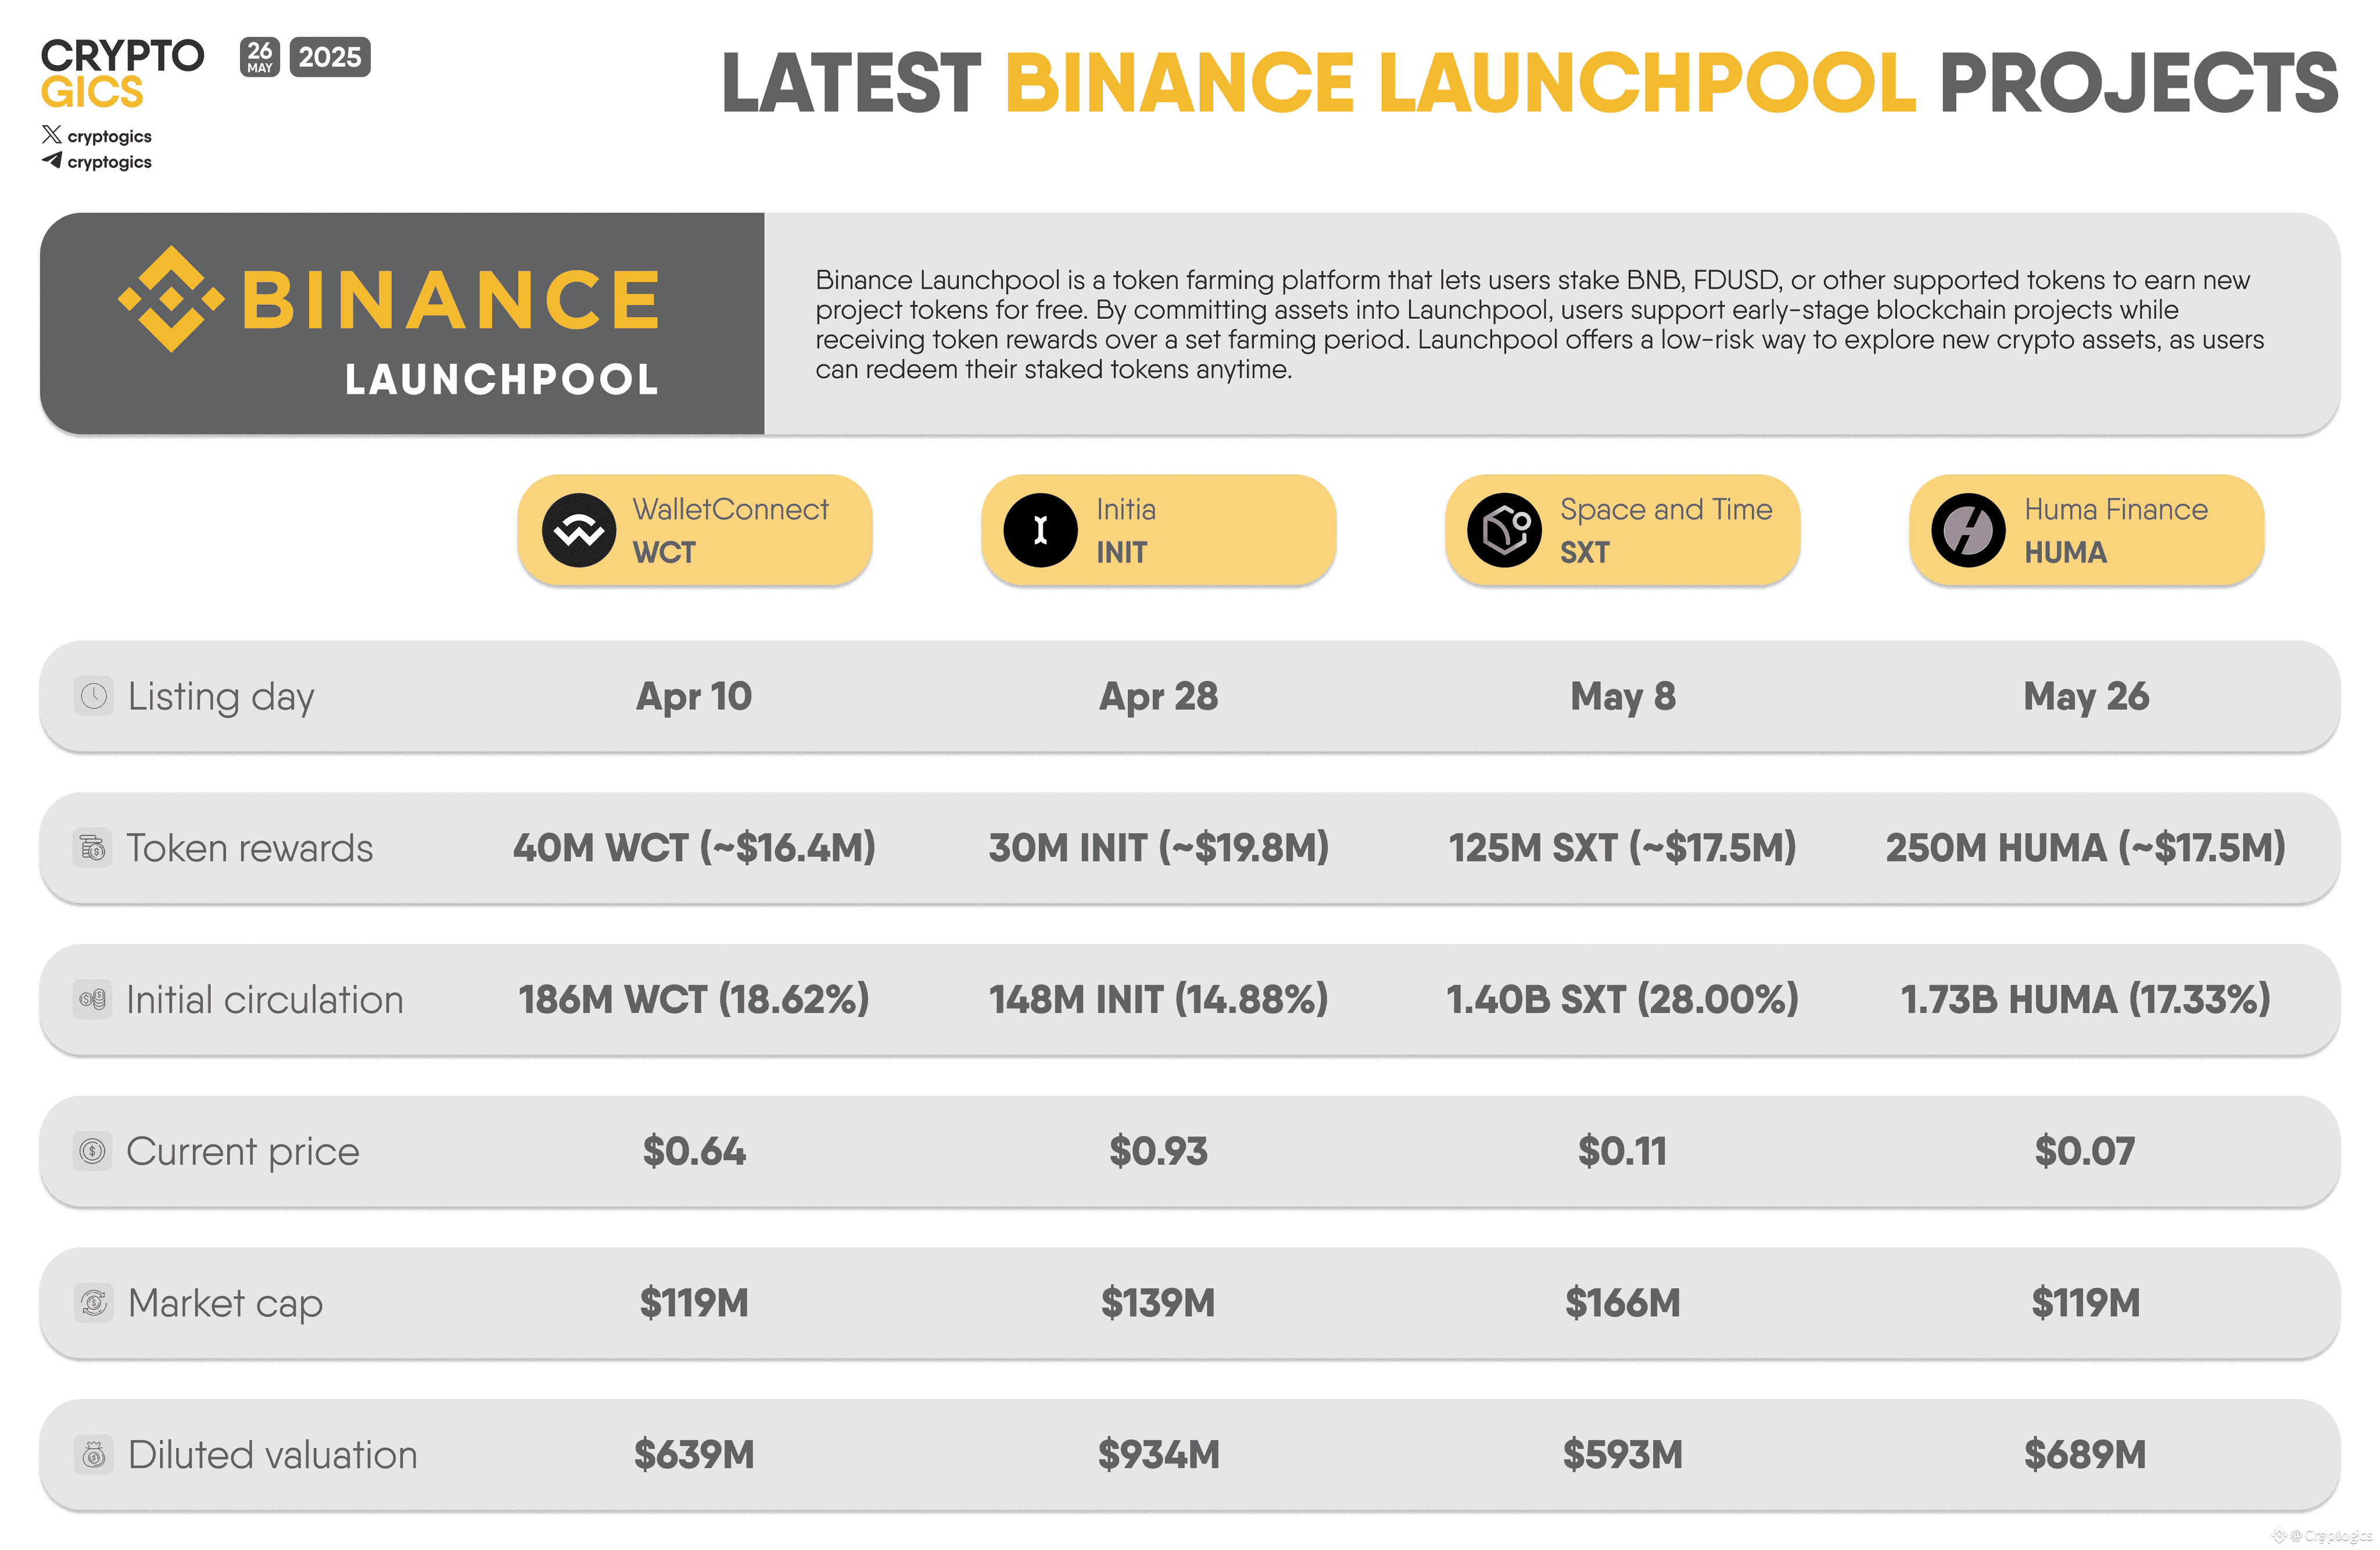2380x1550 pixels.
Task: Click the icon beside Initial circulation
Action: tap(93, 999)
